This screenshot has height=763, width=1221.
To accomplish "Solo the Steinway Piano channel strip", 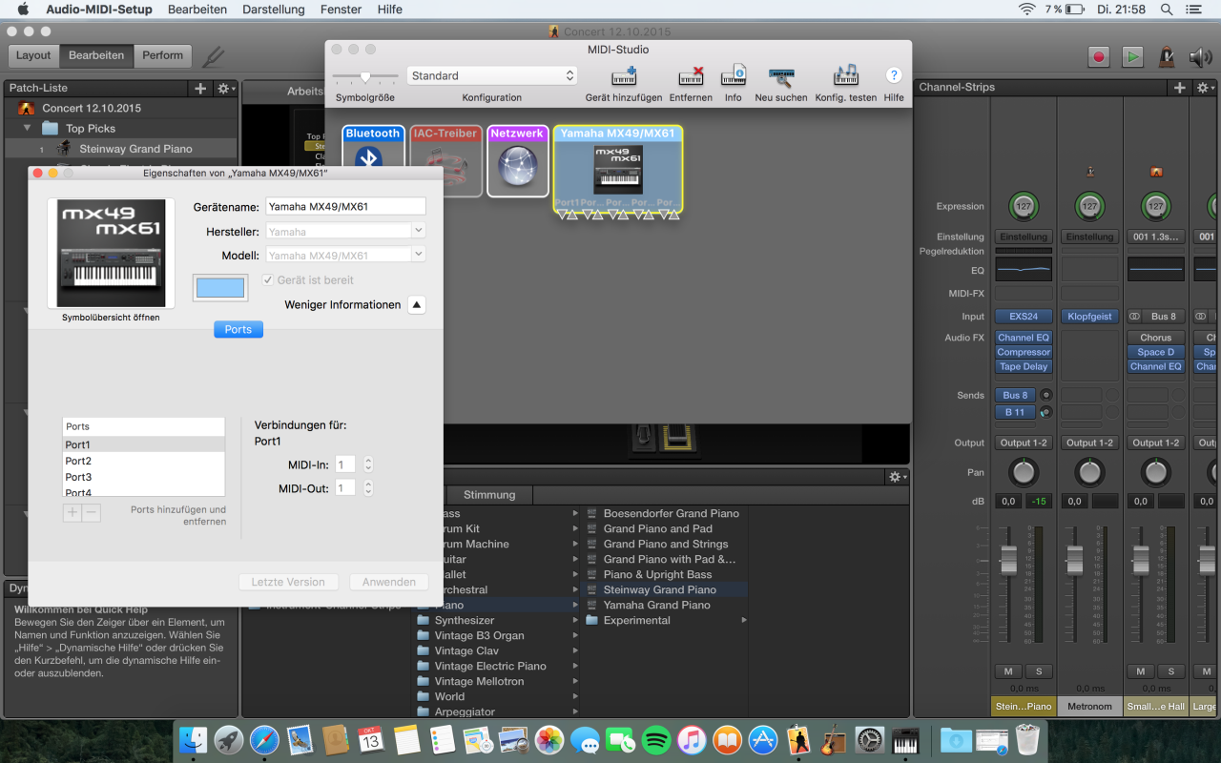I will [x=1039, y=671].
